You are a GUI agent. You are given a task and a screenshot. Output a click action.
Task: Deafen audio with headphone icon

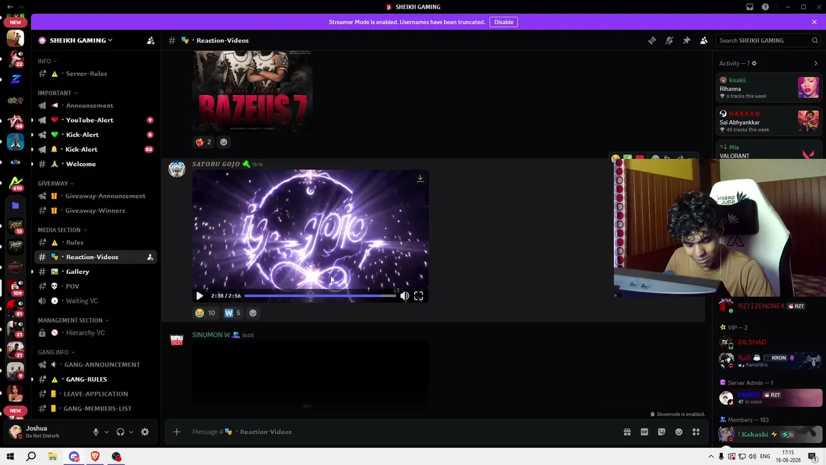click(120, 432)
